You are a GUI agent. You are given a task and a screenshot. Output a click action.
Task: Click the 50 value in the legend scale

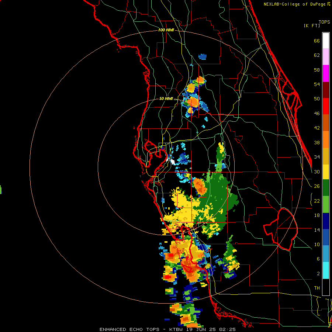pyautogui.click(x=317, y=99)
